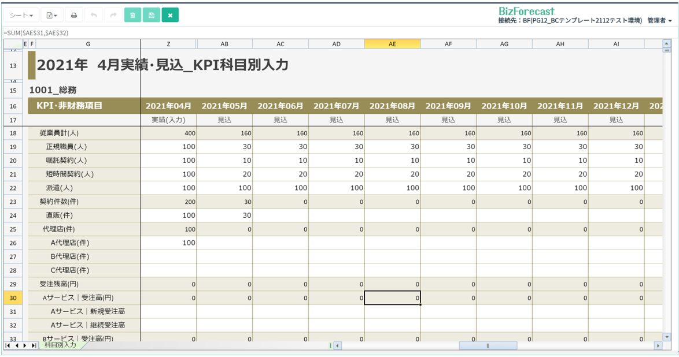Screen dimensions: 679x357
Task: Click the undo arrow icon
Action: [94, 16]
